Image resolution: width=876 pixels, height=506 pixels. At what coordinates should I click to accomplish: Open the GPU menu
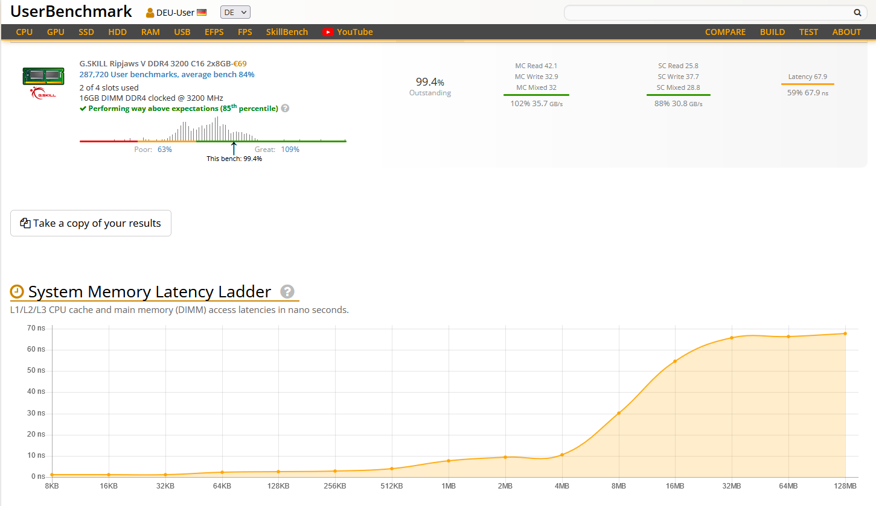[56, 32]
